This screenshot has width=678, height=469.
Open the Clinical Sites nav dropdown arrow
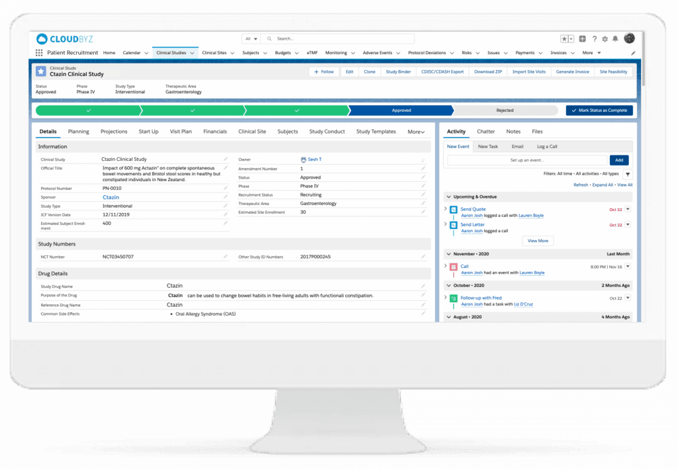[x=232, y=53]
